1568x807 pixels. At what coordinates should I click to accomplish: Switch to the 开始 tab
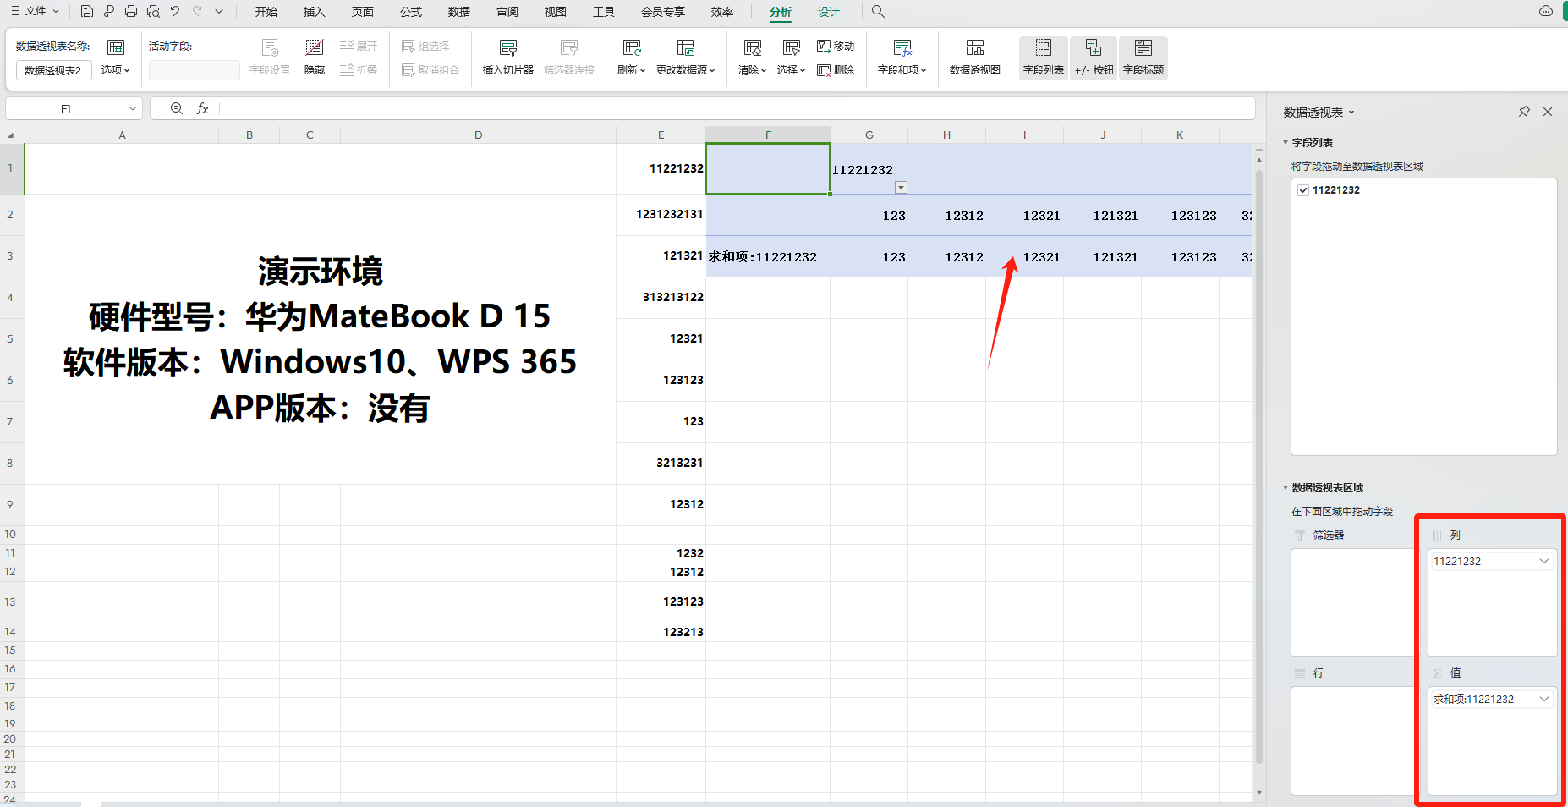[x=266, y=11]
